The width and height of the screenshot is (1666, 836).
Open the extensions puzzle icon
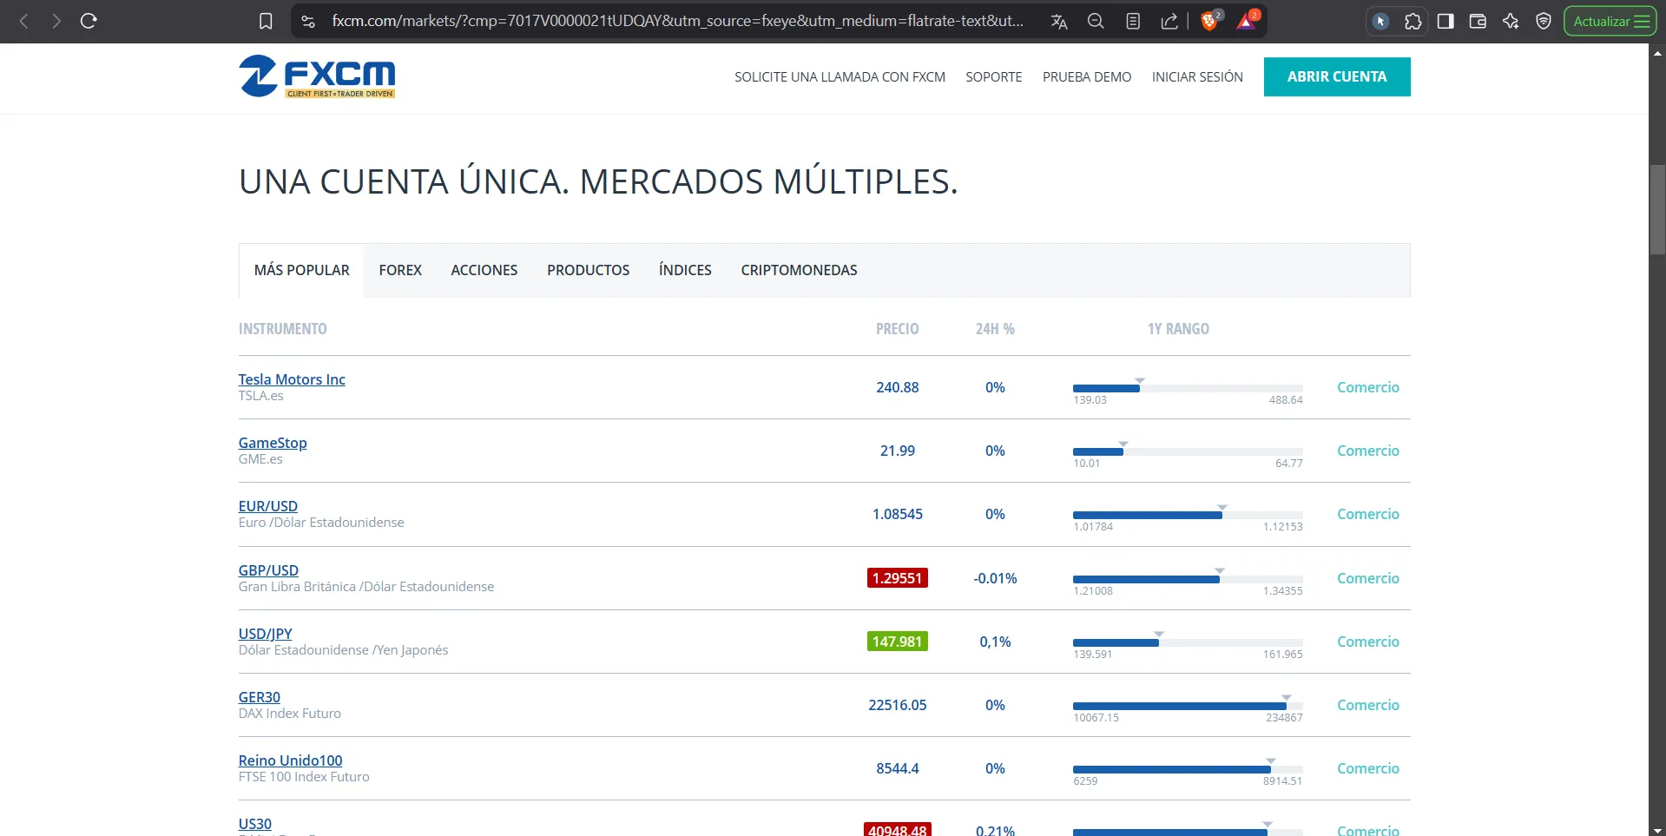1413,21
